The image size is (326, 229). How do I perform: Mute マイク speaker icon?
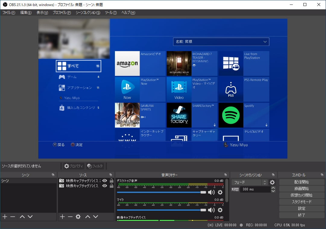pyautogui.click(x=211, y=210)
